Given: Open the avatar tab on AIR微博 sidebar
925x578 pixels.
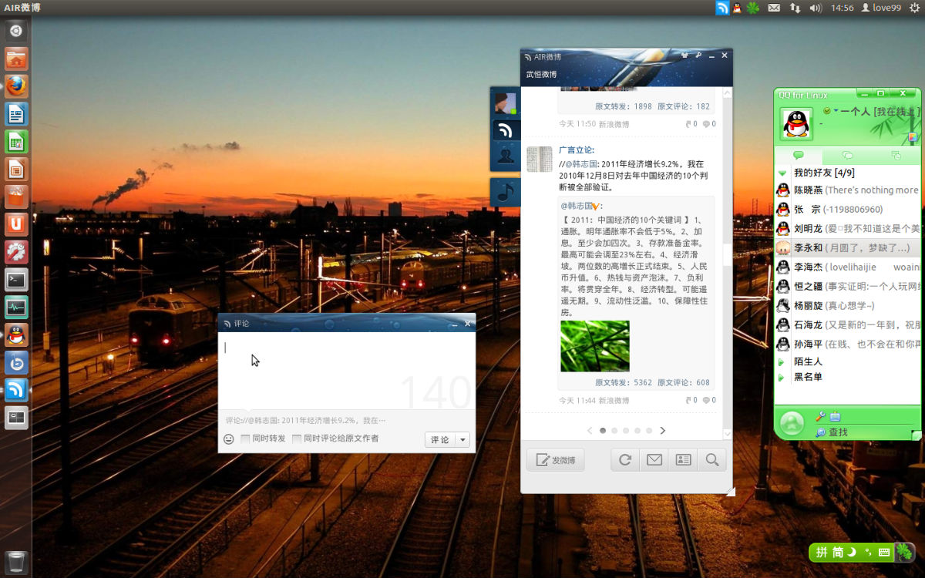Looking at the screenshot, I should [505, 102].
